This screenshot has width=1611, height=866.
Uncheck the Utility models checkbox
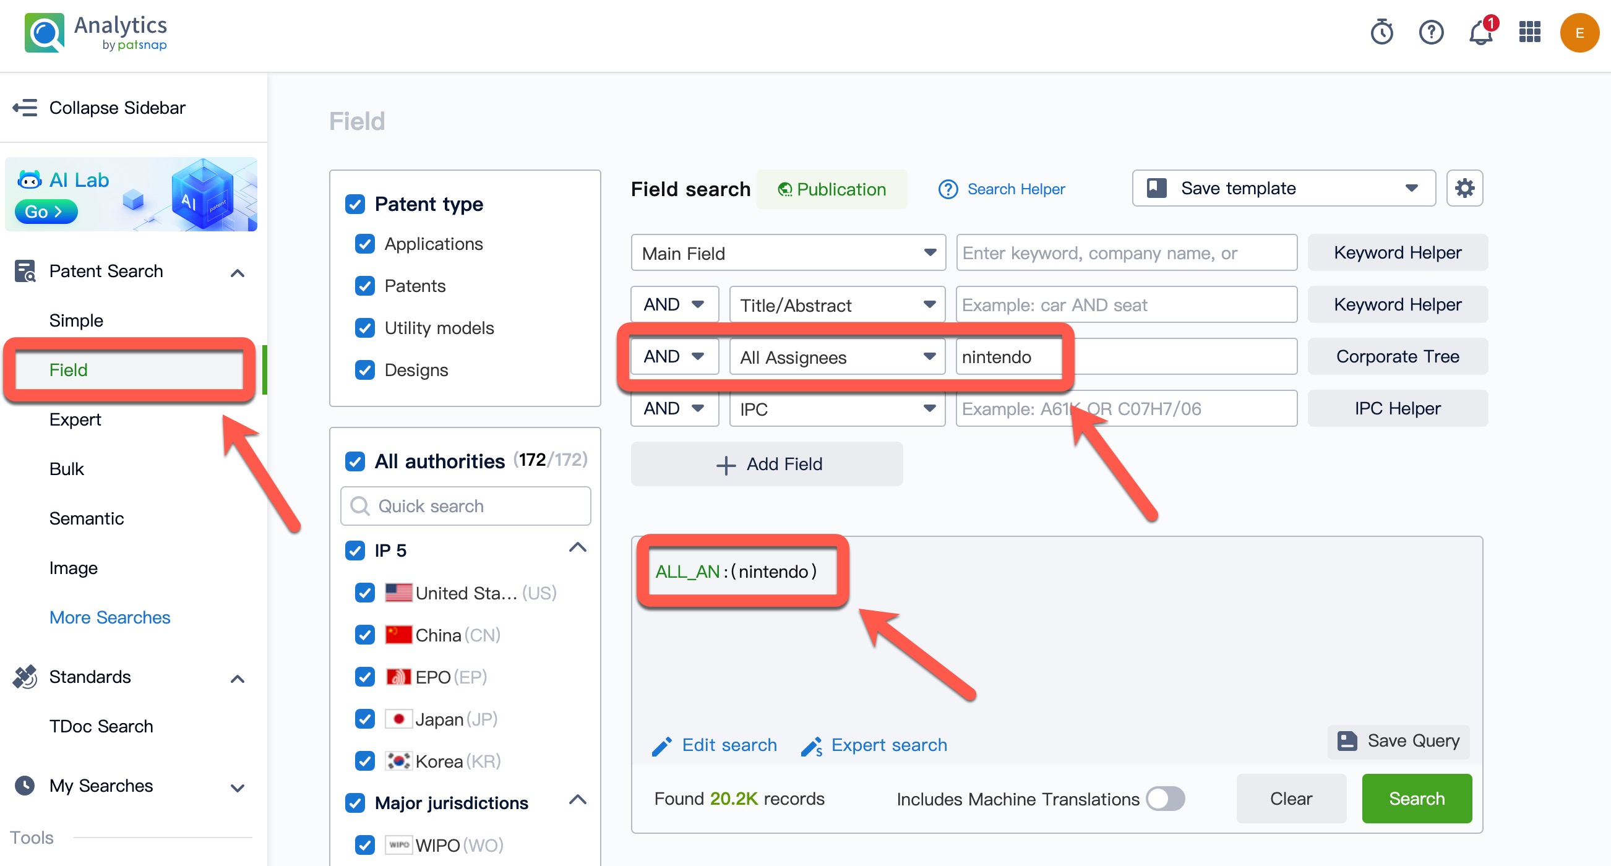point(364,328)
